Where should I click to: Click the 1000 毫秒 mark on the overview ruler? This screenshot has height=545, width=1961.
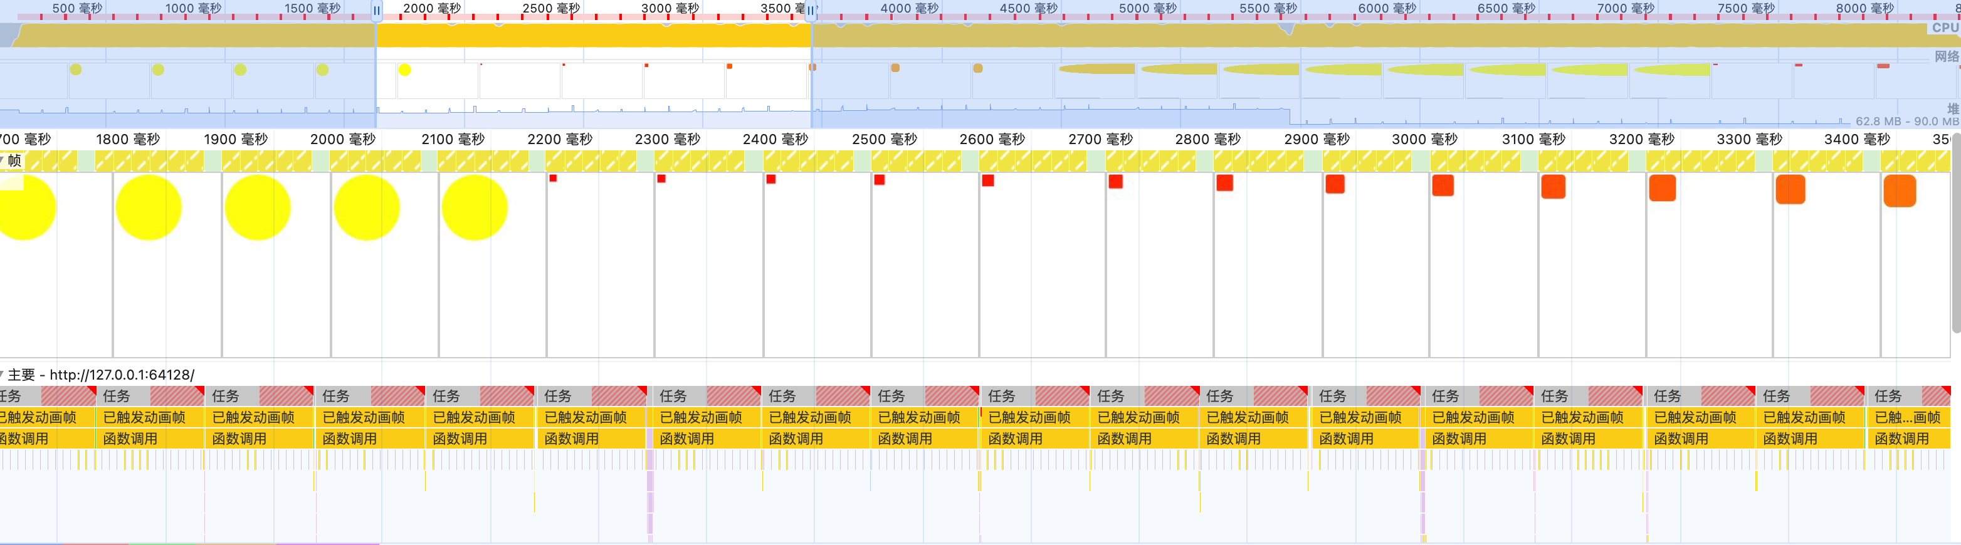point(193,8)
